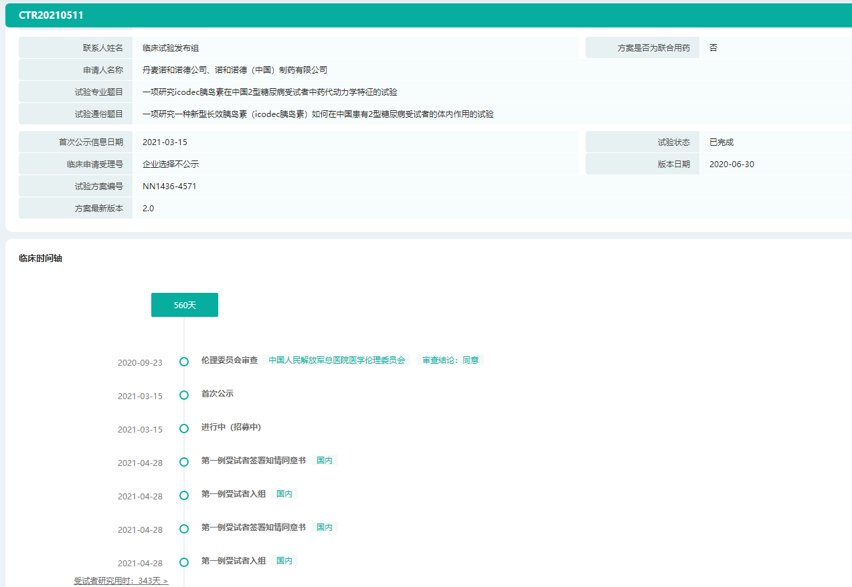Click the 方案是否为联合用药 value 否
The image size is (852, 587).
click(x=713, y=48)
